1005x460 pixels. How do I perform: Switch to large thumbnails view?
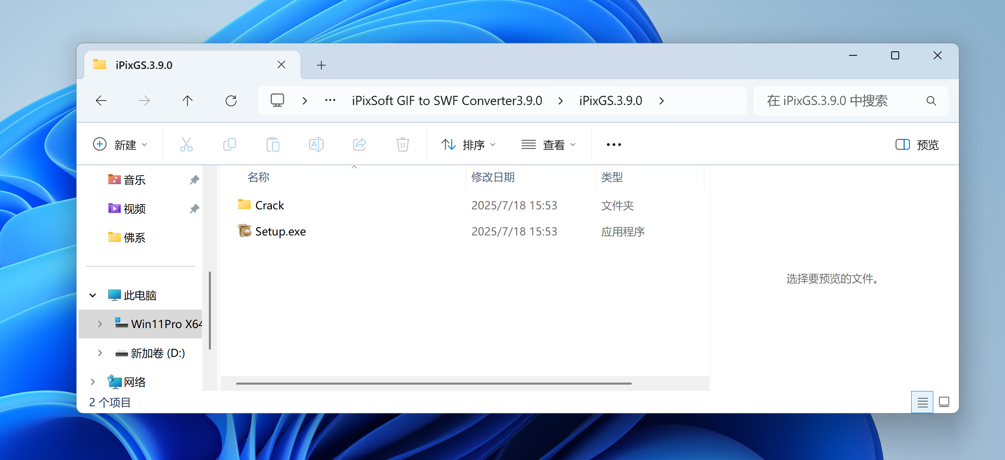click(944, 402)
